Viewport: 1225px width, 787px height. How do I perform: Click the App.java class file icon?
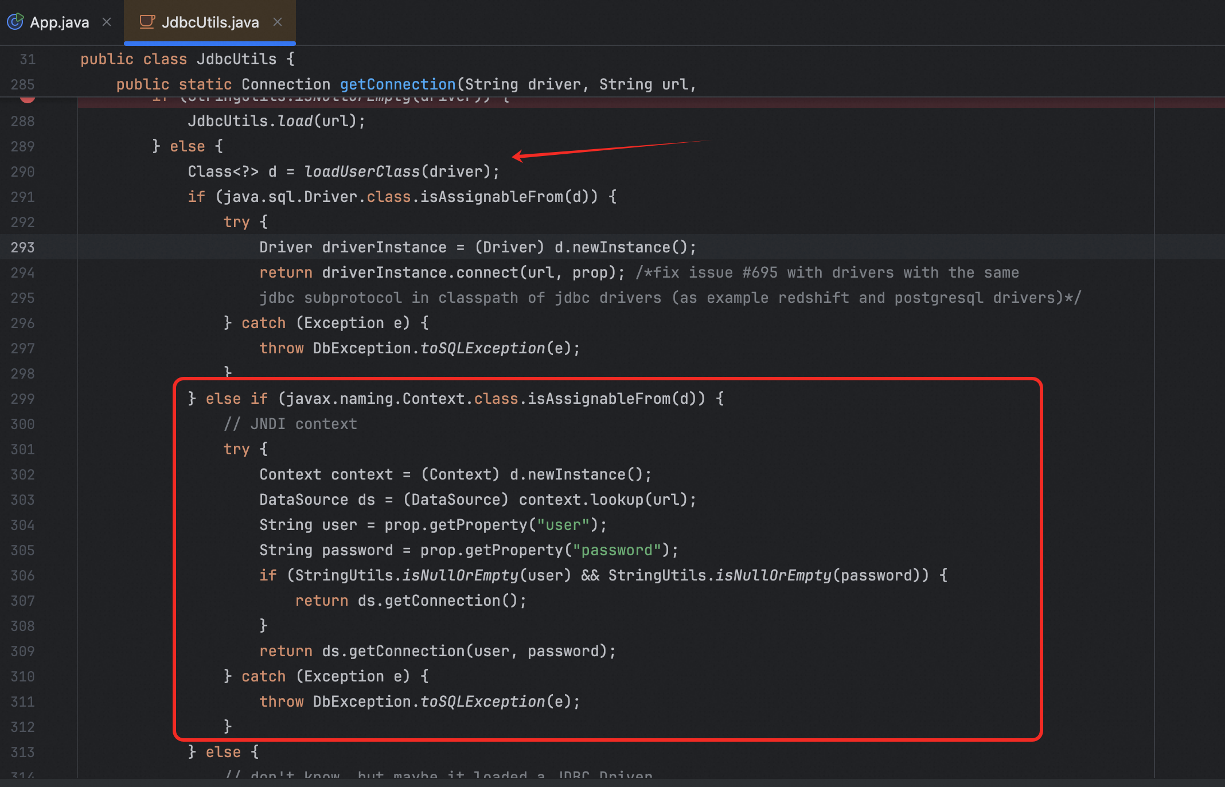coord(15,22)
